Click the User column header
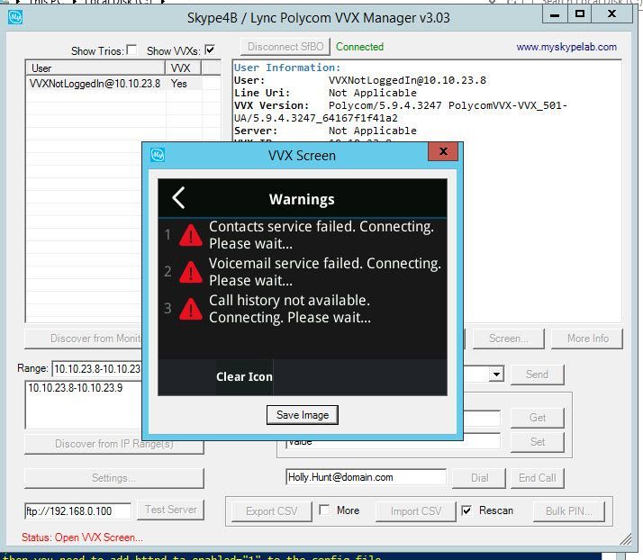Screen dimensions: 643x560 tap(95, 68)
